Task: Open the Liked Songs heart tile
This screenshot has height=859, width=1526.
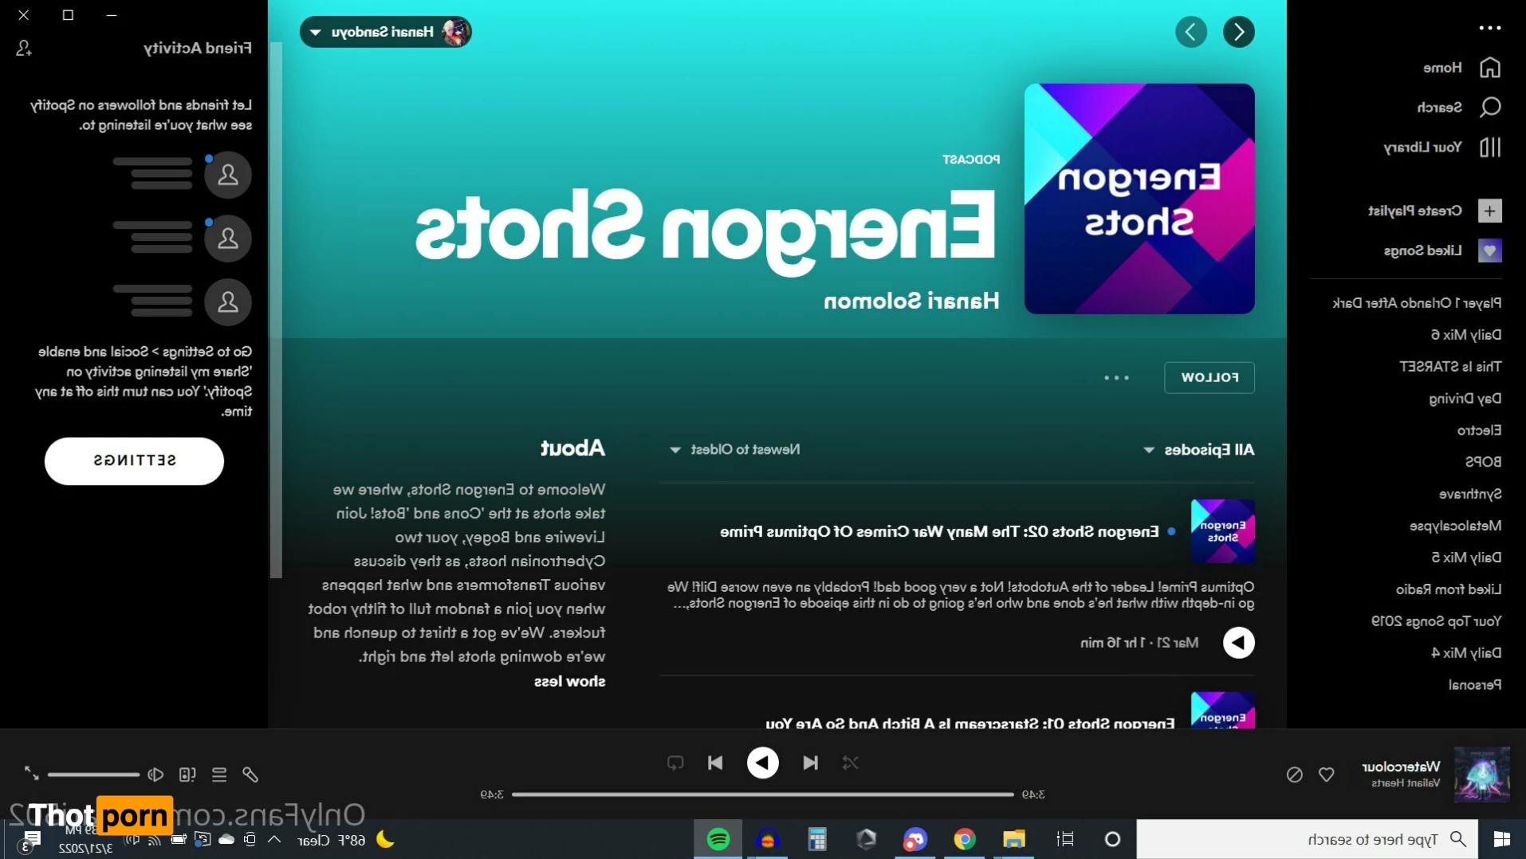Action: point(1489,250)
